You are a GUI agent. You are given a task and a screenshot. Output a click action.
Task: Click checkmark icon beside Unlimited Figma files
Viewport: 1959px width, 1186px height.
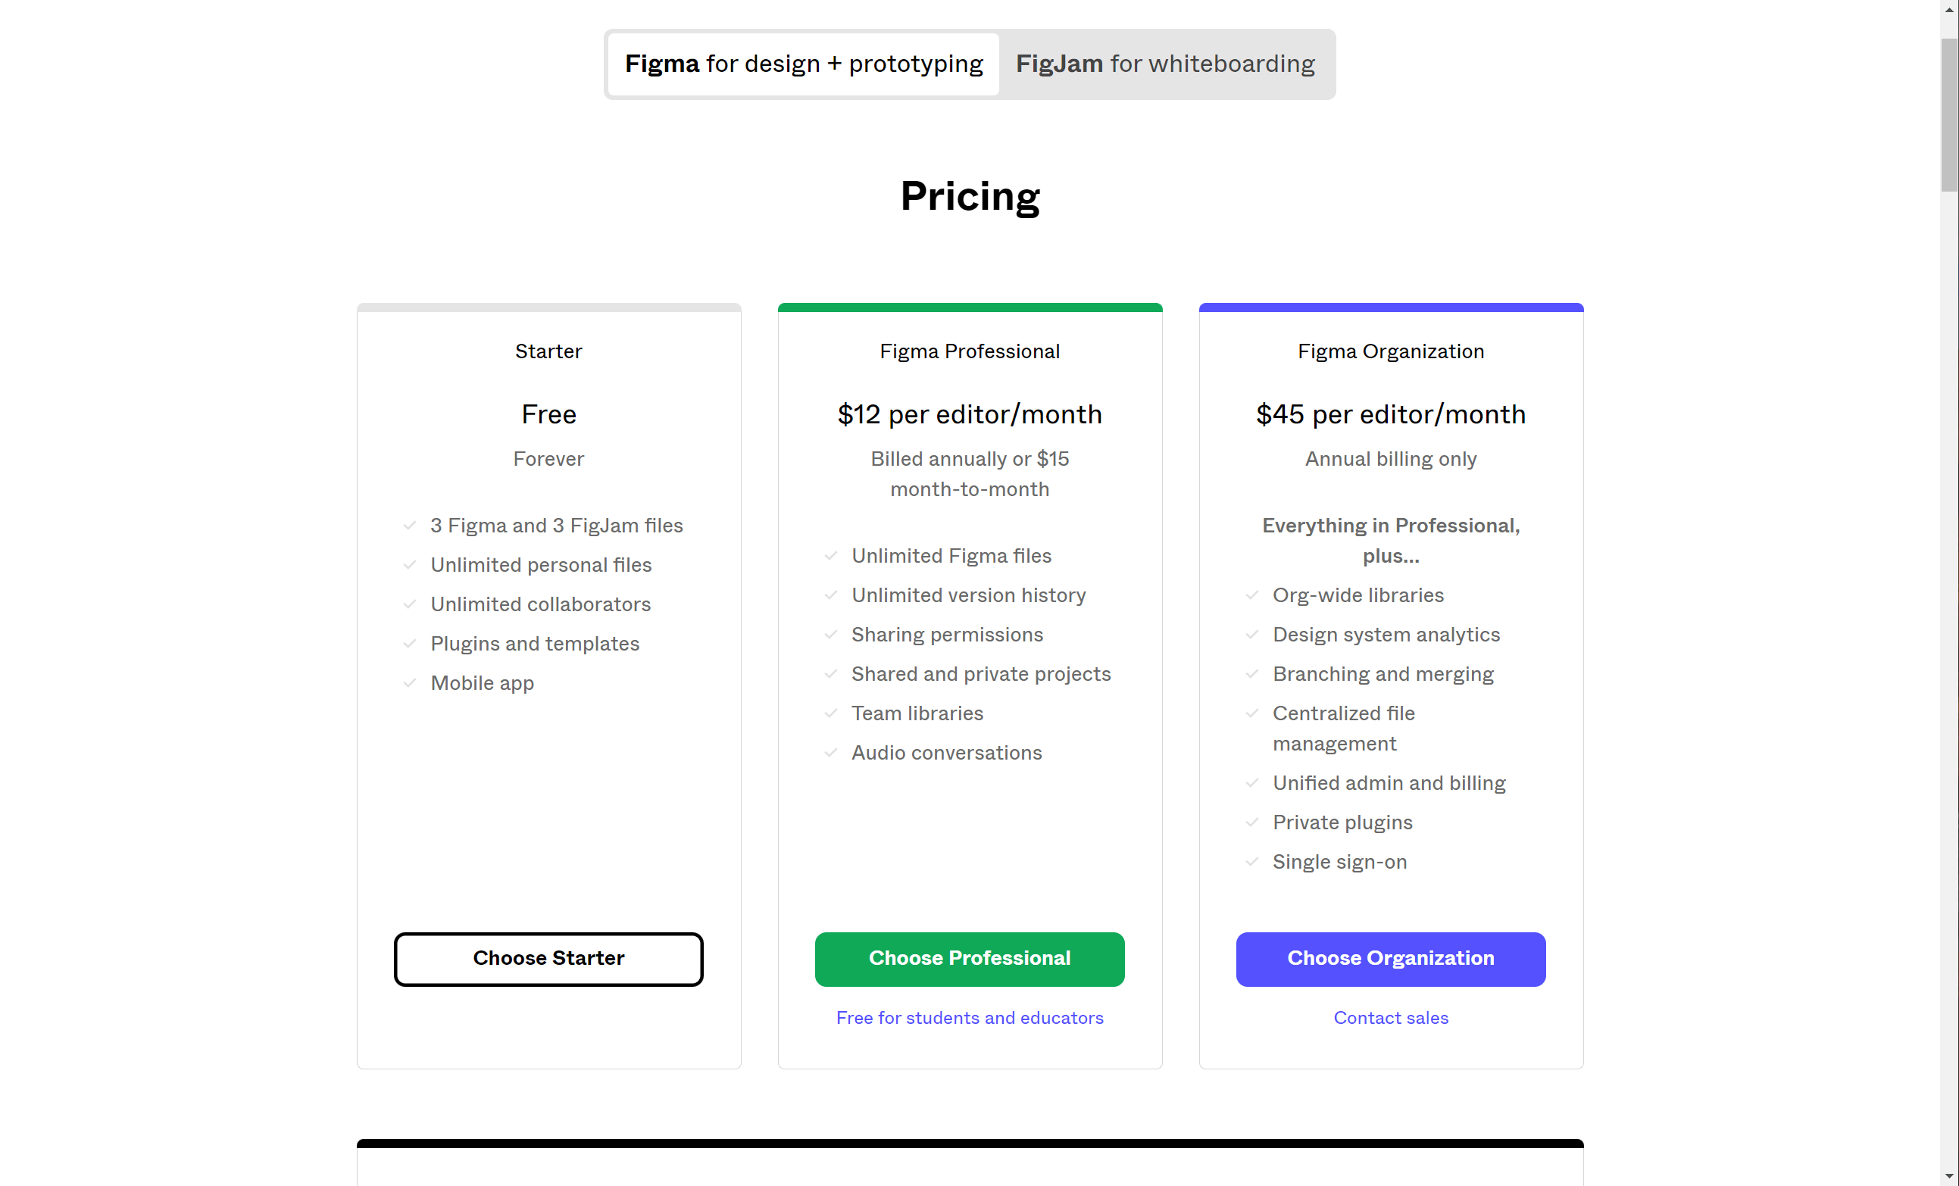click(x=831, y=556)
